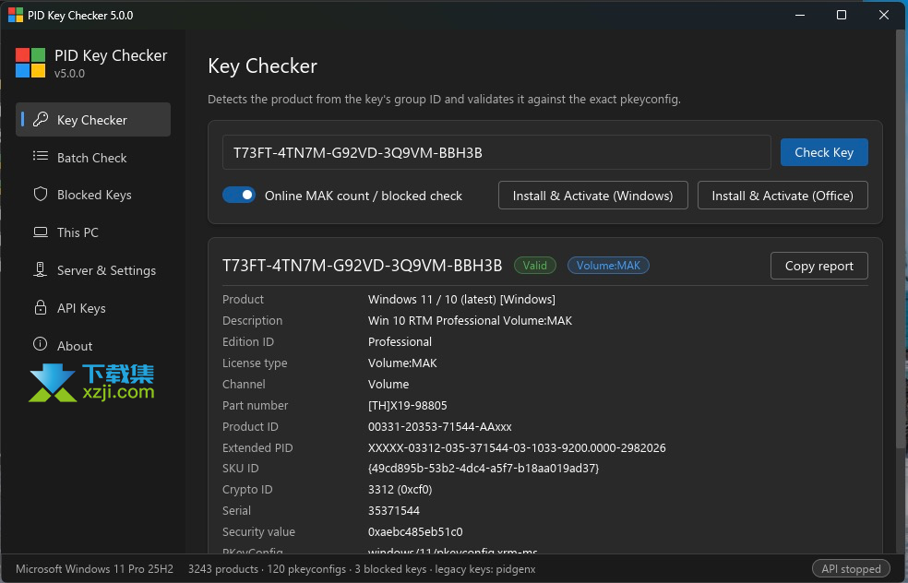Click the server icon beside Server & Settings
Viewport: 908px width, 583px height.
coord(40,269)
